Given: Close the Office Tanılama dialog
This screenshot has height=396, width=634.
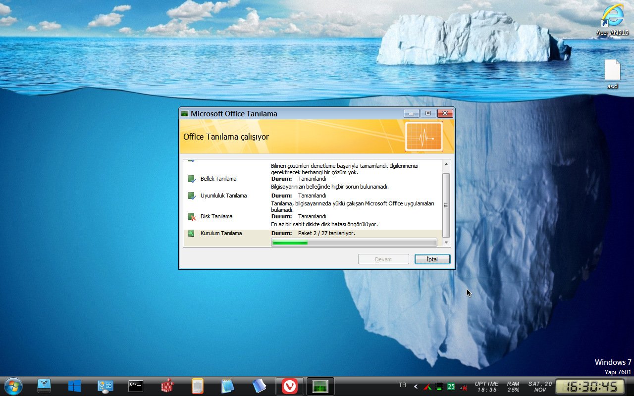Looking at the screenshot, I should 445,113.
